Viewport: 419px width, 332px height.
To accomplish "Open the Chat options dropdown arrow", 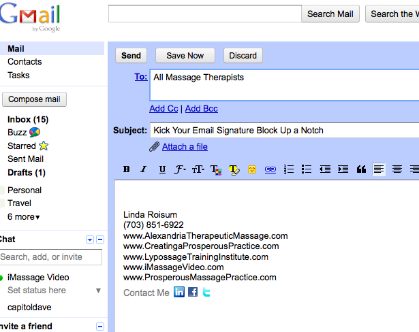I will coord(90,239).
